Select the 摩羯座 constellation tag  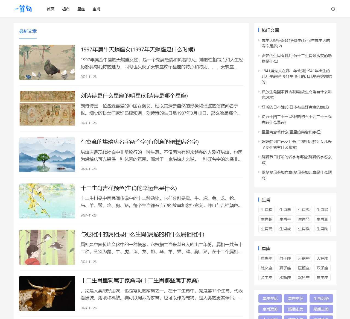pos(266,258)
